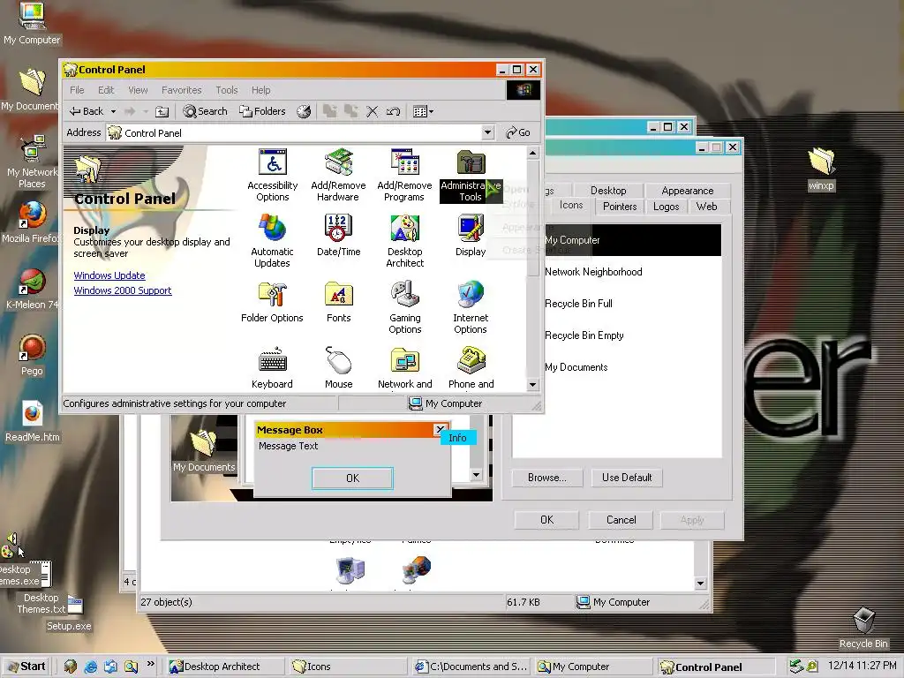Open Mouse icon
This screenshot has height=678, width=904.
pos(338,368)
